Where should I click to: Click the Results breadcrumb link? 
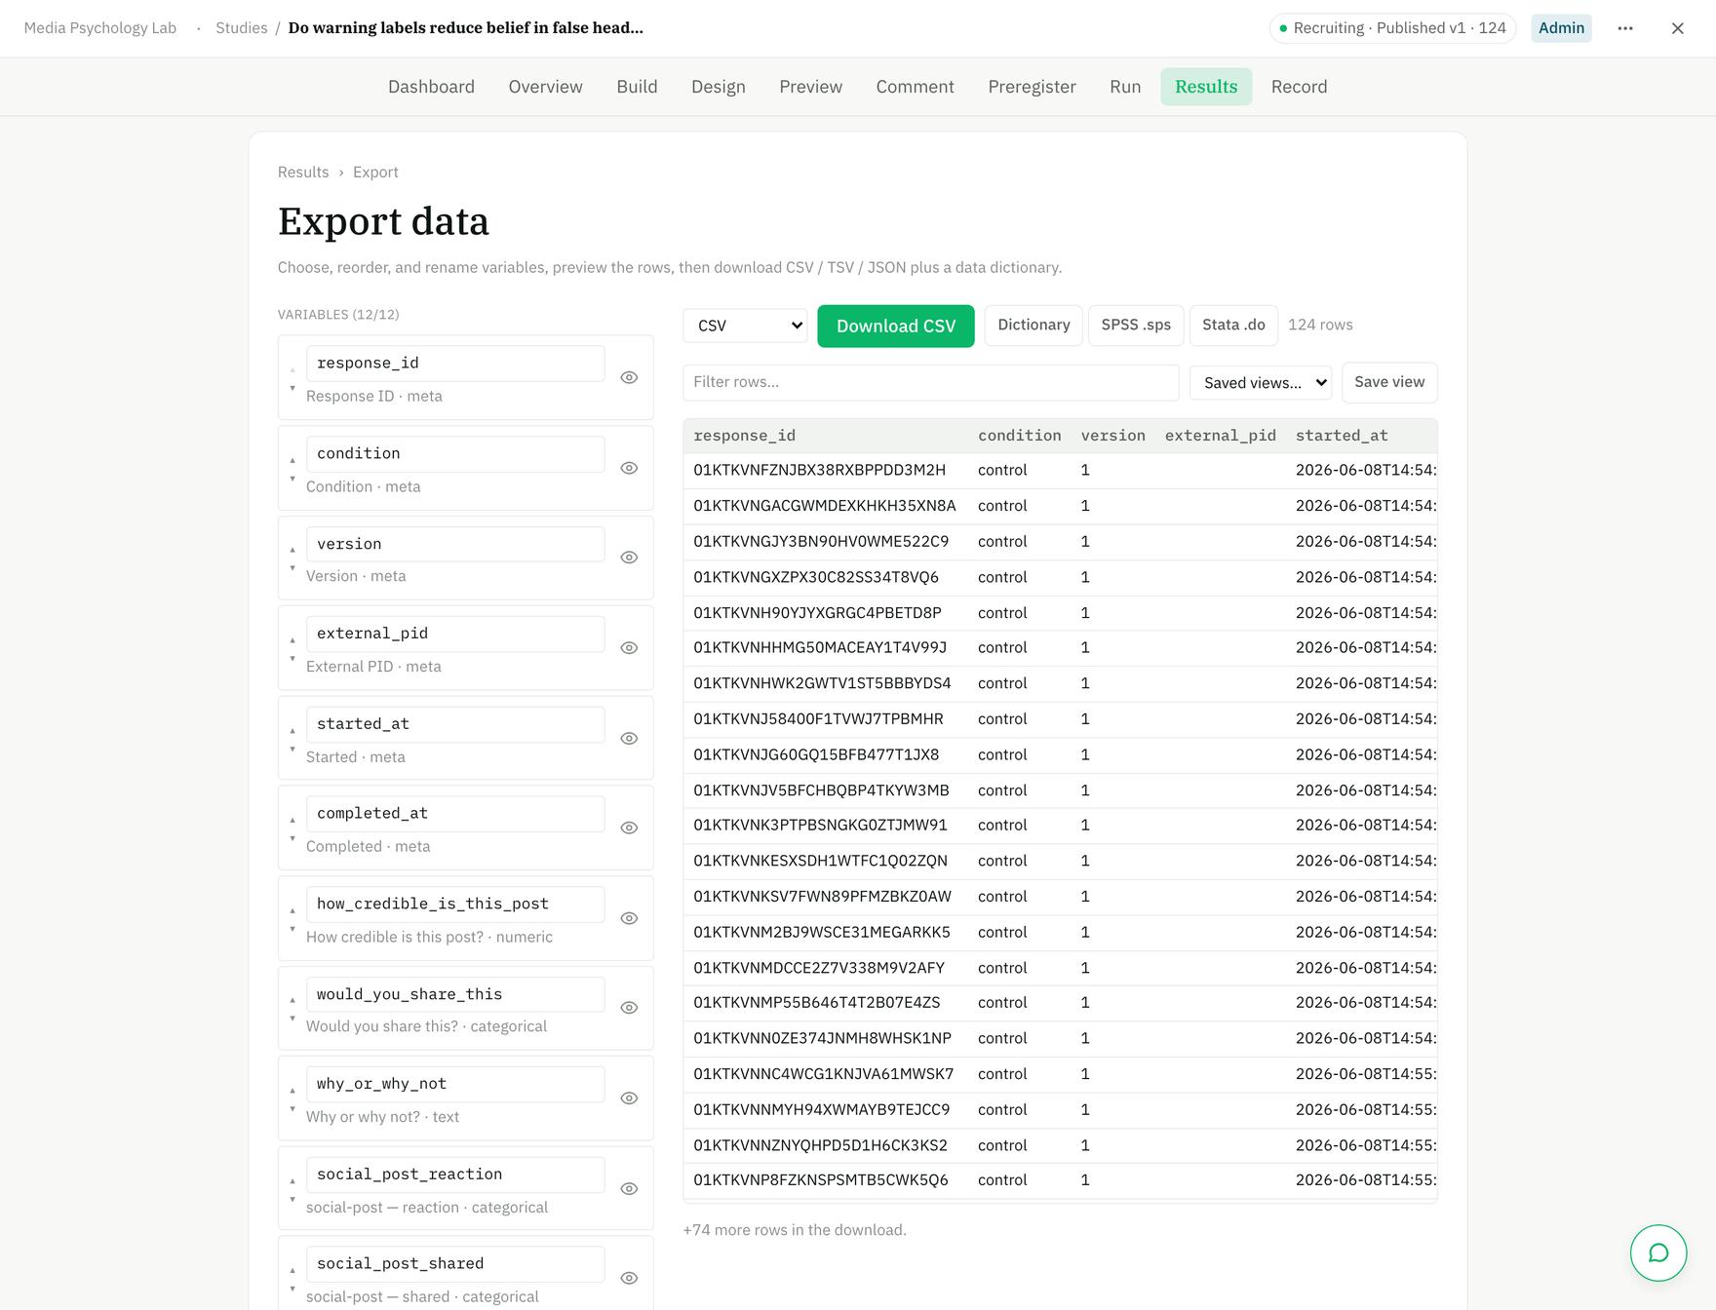click(x=303, y=173)
